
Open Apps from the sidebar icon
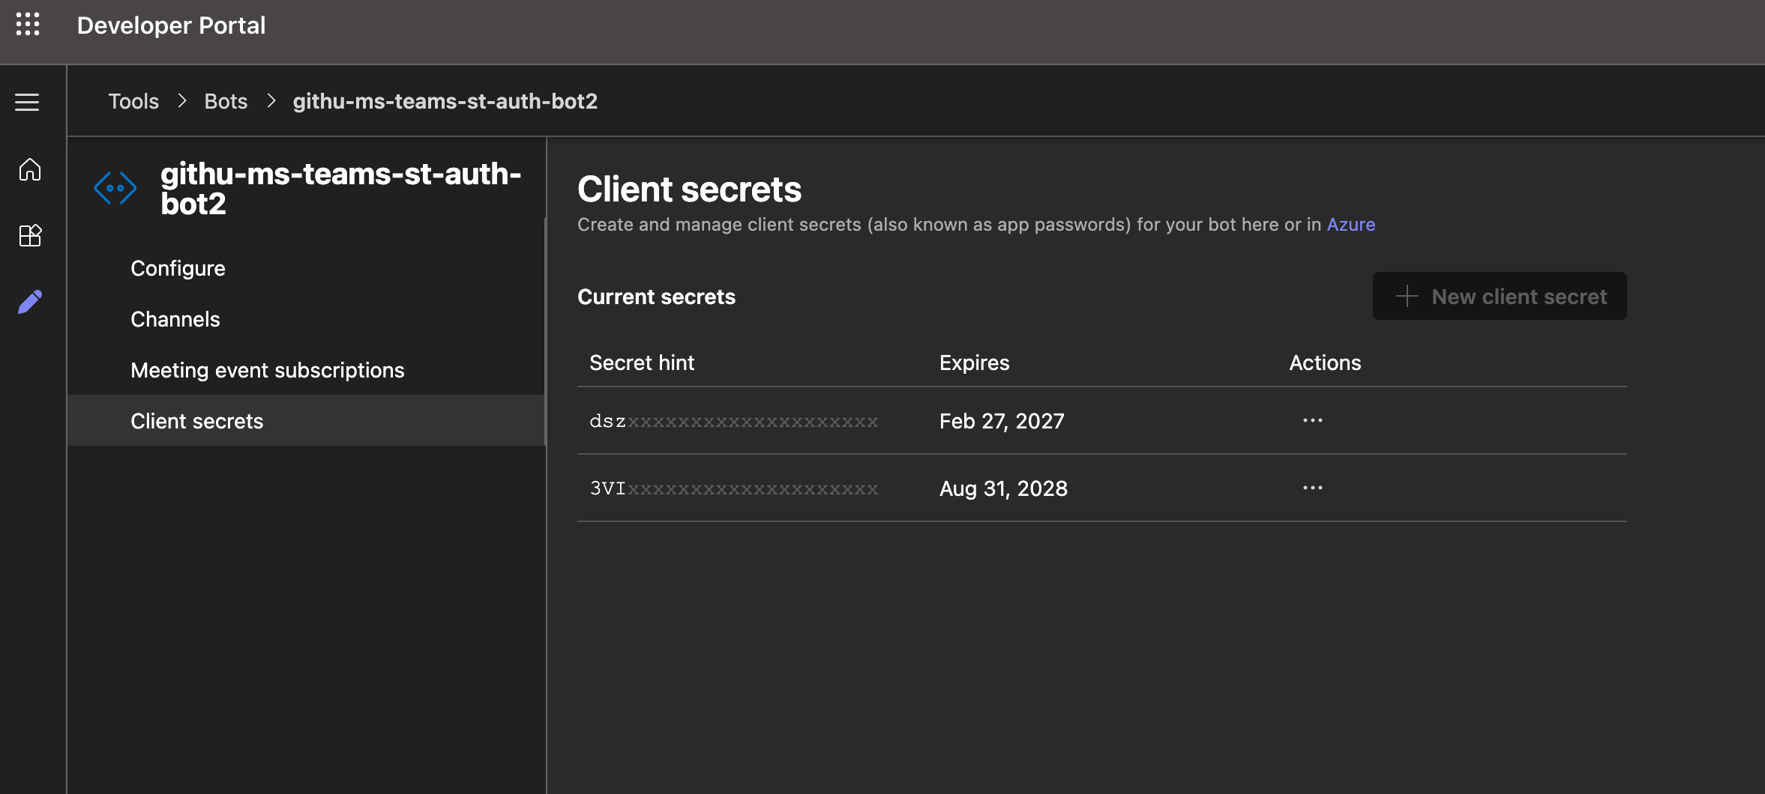click(30, 236)
